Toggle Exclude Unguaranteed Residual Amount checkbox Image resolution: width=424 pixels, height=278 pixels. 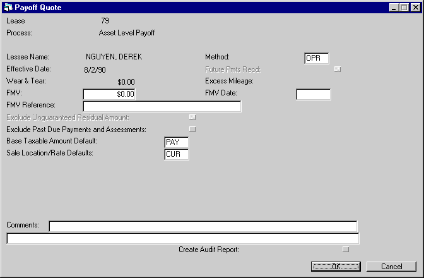pyautogui.click(x=192, y=118)
